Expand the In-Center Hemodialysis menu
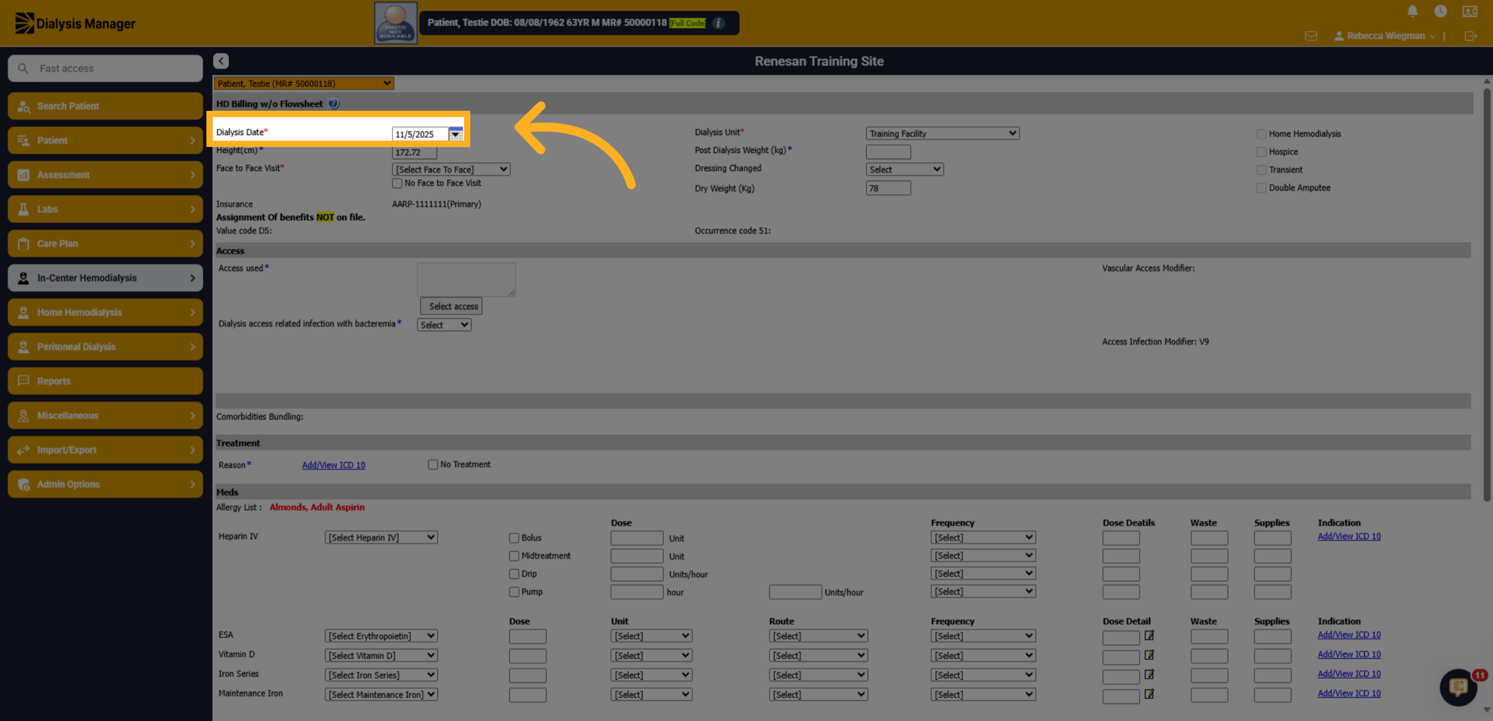The width and height of the screenshot is (1493, 721). click(105, 278)
